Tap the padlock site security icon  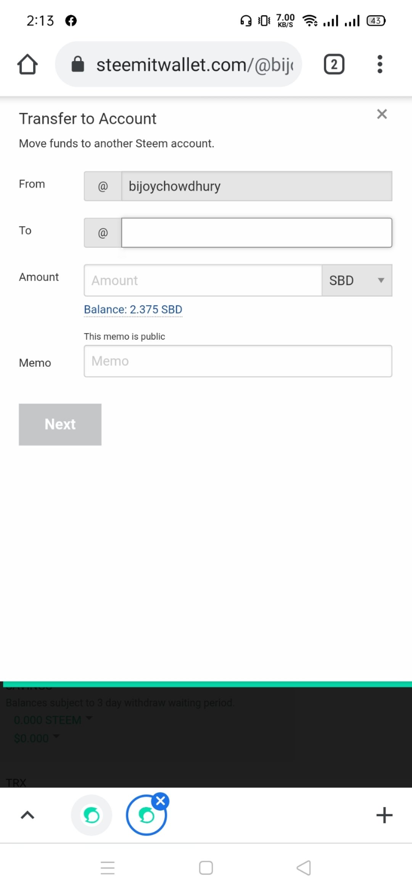point(78,64)
